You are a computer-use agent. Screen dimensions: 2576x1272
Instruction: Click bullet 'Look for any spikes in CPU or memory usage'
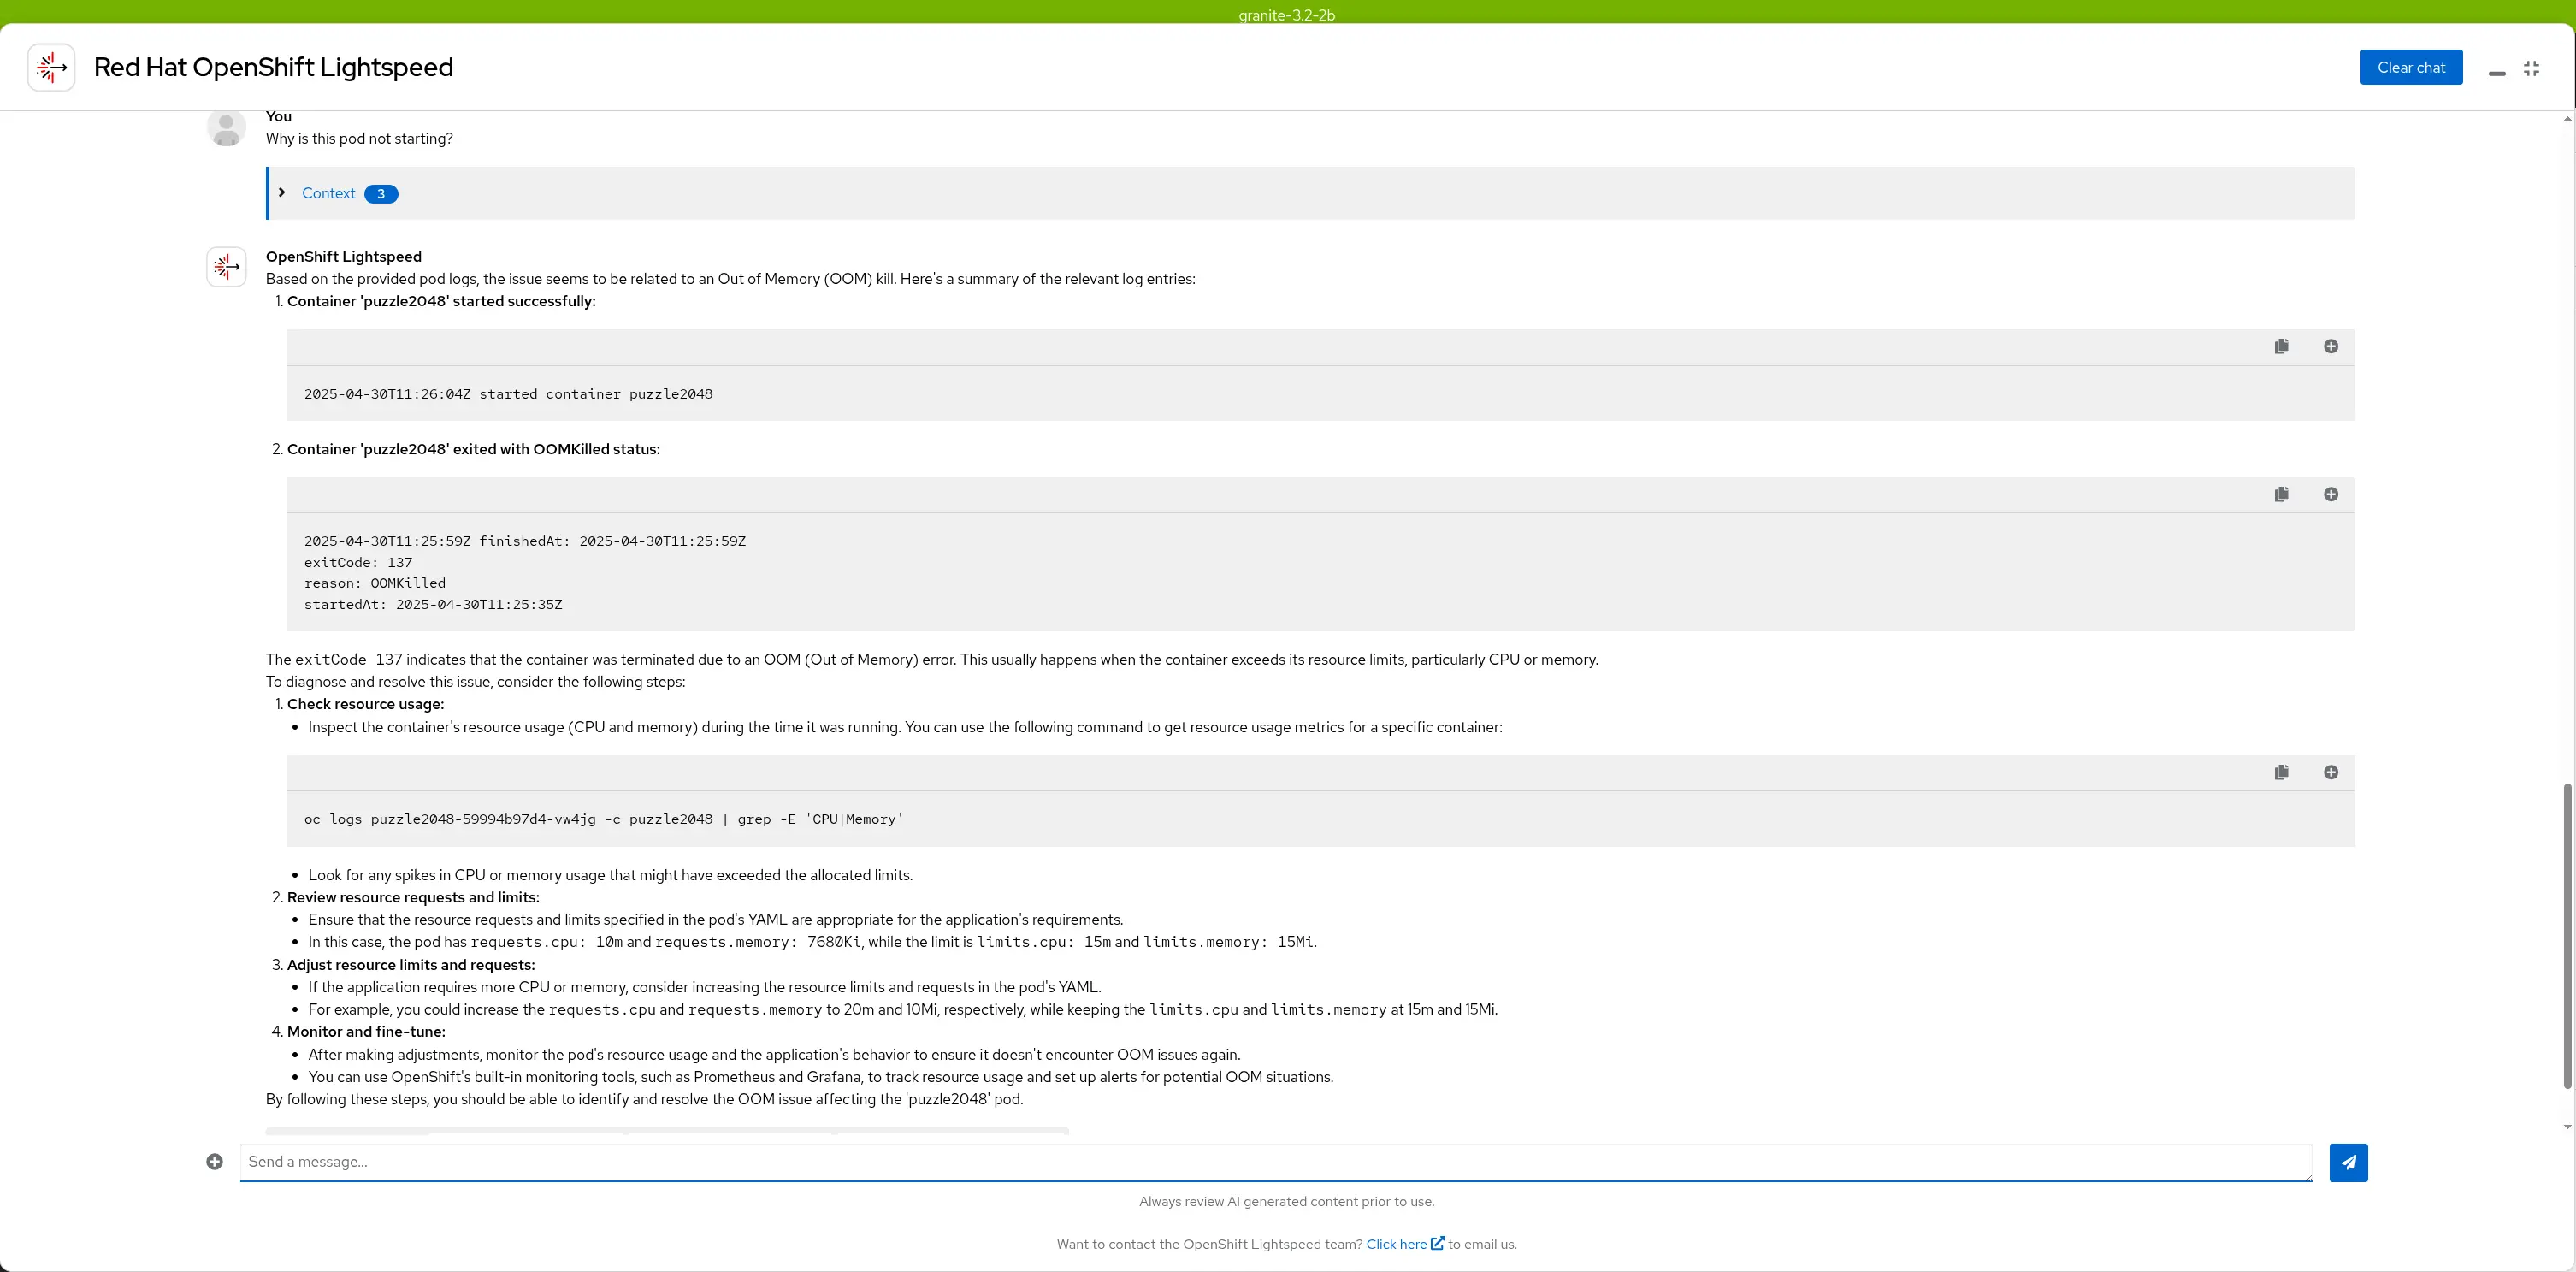click(610, 875)
